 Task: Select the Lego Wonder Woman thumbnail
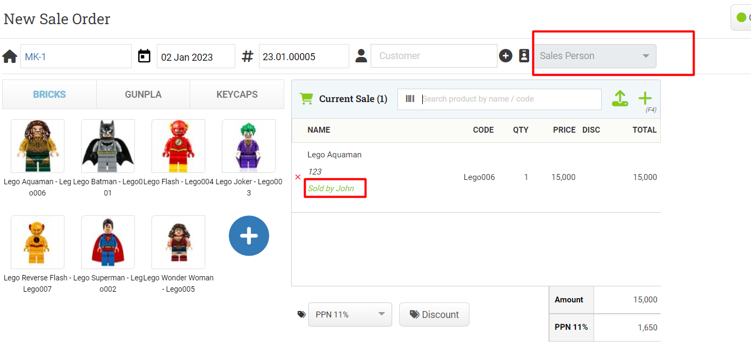[178, 242]
